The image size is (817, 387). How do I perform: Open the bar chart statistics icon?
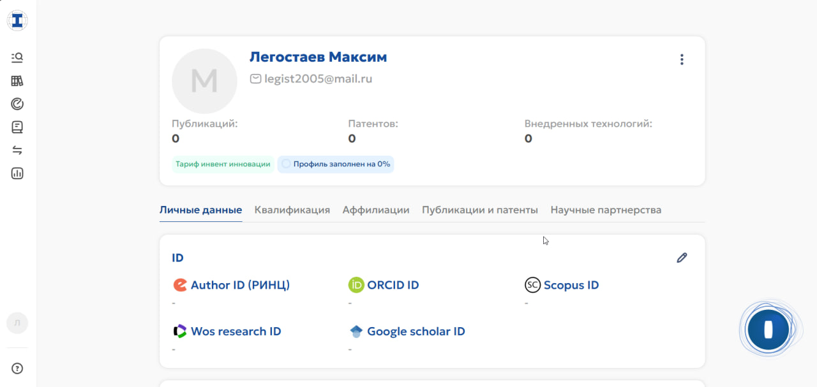(x=17, y=173)
